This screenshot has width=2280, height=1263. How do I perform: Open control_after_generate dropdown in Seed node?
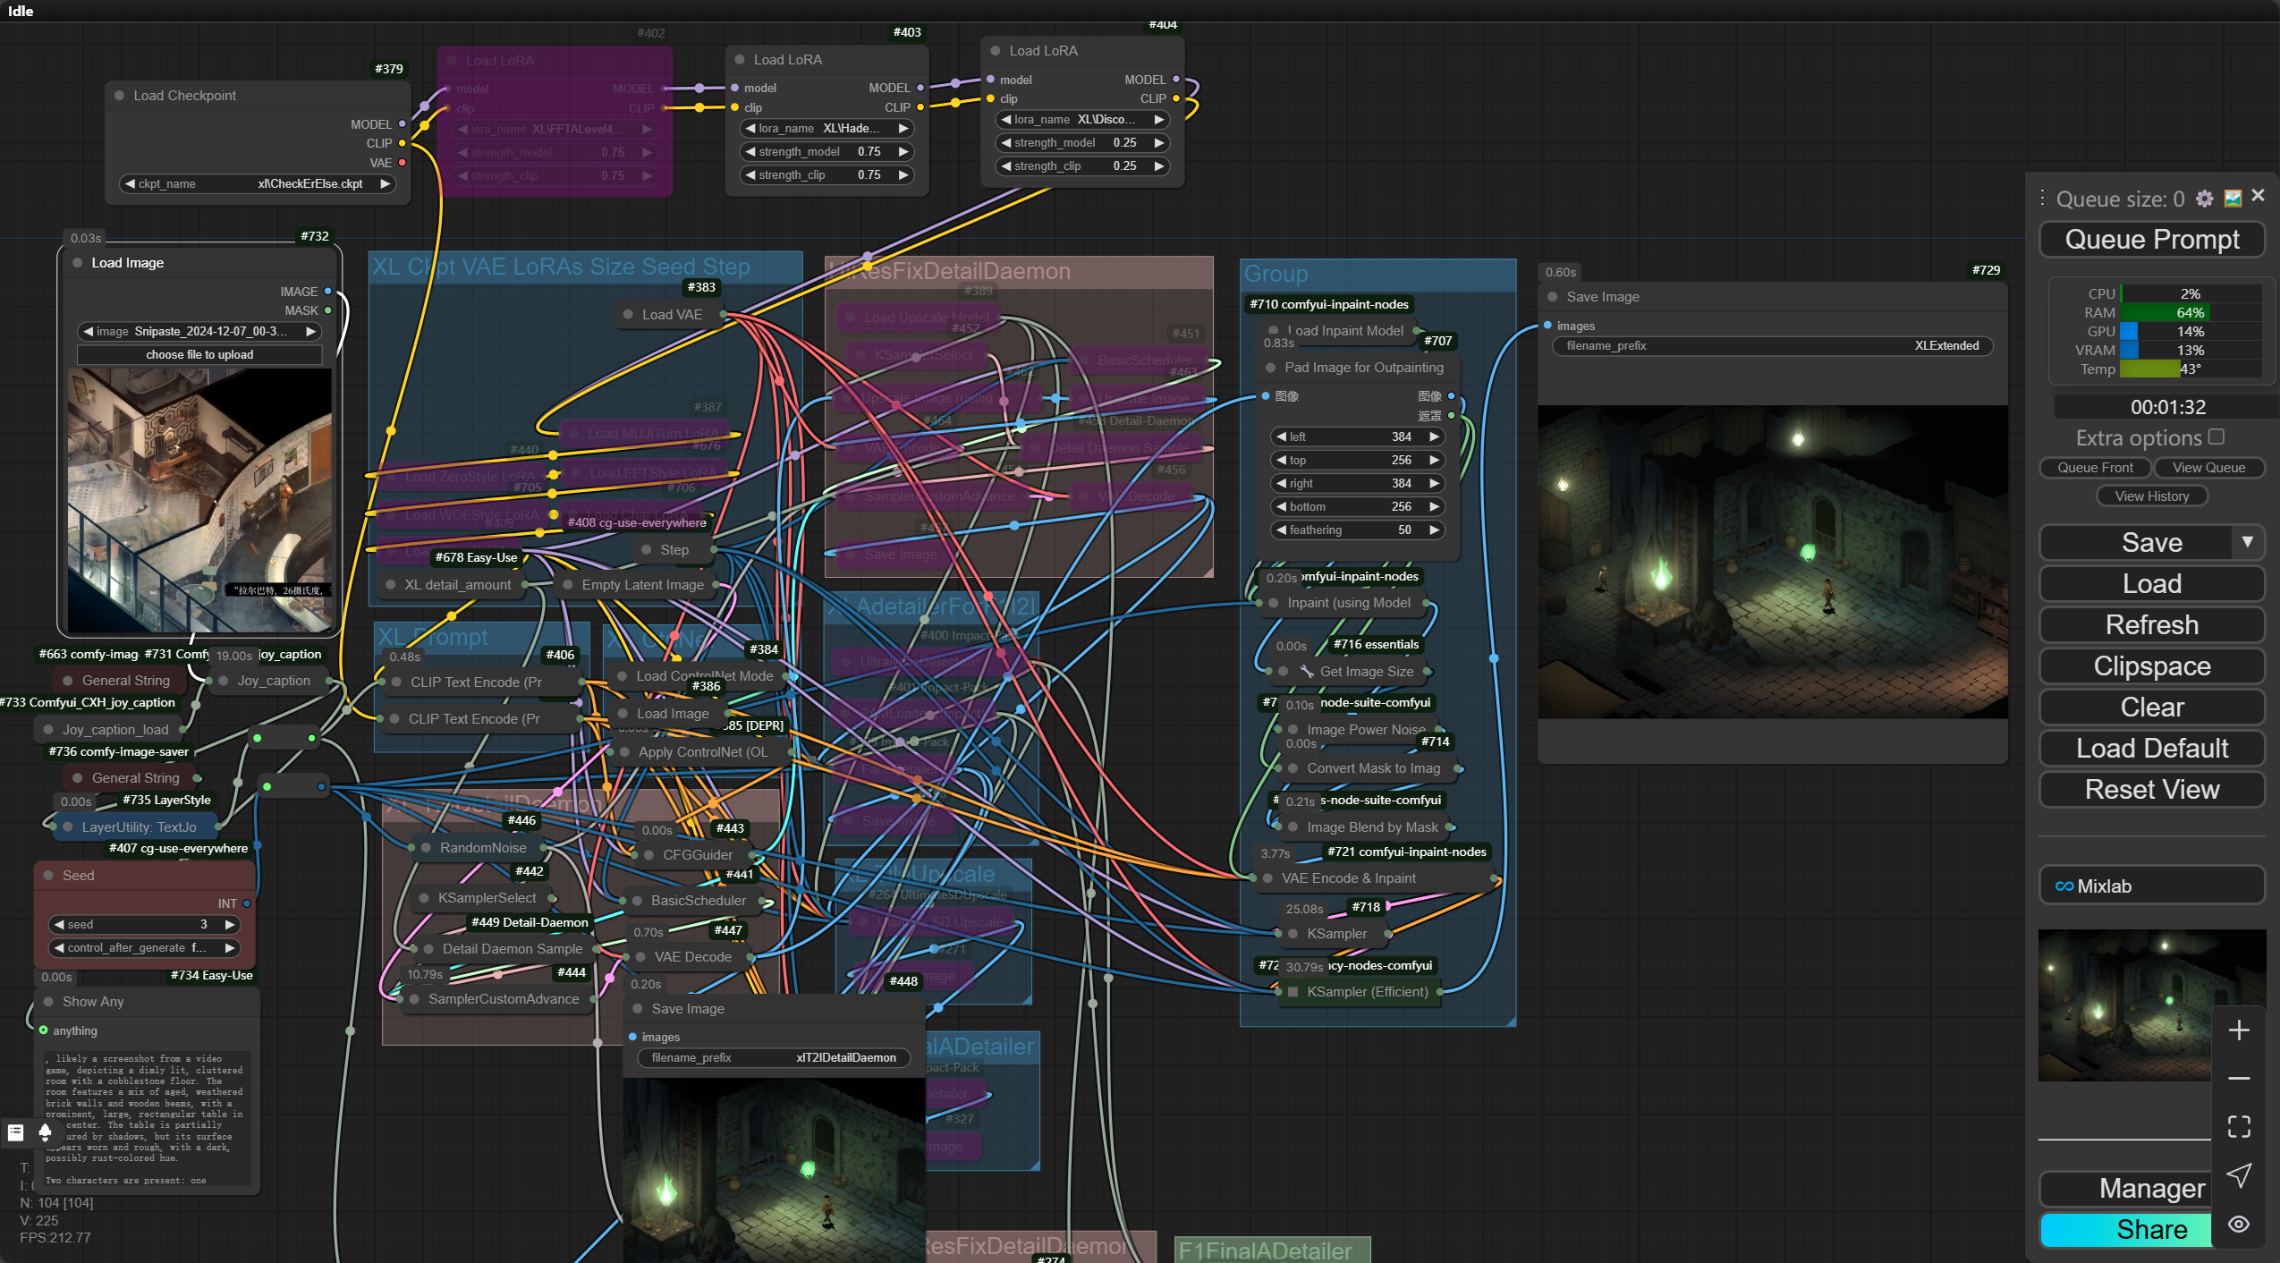pyautogui.click(x=143, y=947)
